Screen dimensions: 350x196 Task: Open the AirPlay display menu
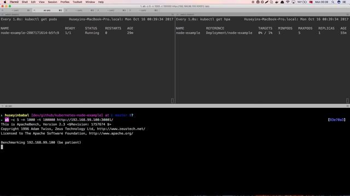click(293, 2)
